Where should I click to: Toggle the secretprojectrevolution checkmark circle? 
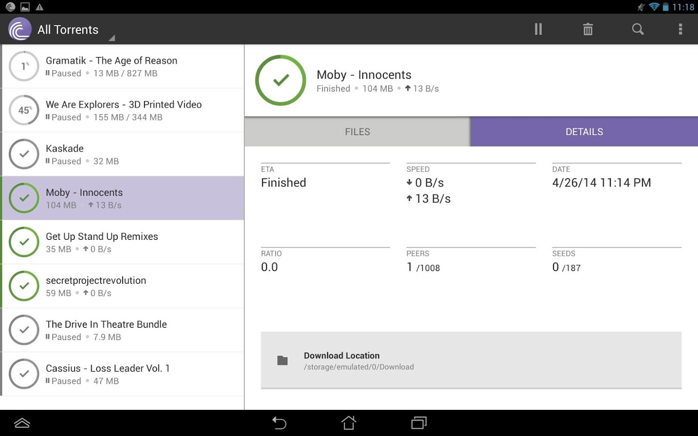(24, 286)
